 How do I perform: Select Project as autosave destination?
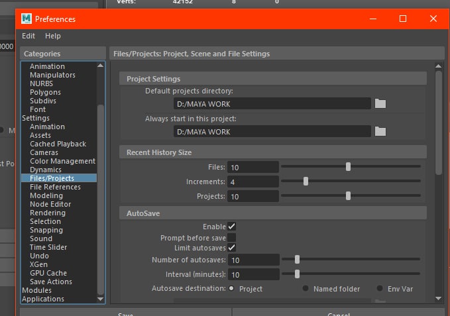point(231,288)
